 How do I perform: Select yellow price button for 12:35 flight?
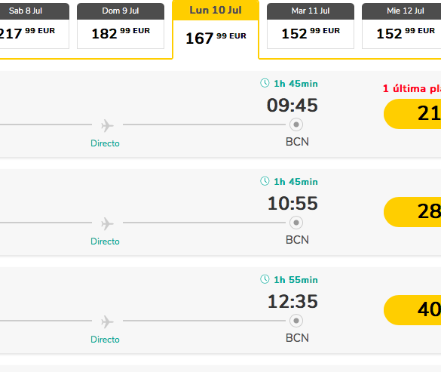[412, 310]
